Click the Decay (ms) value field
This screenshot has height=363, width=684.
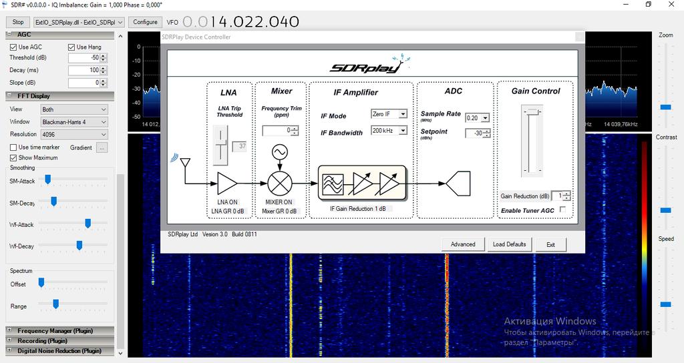tap(88, 70)
